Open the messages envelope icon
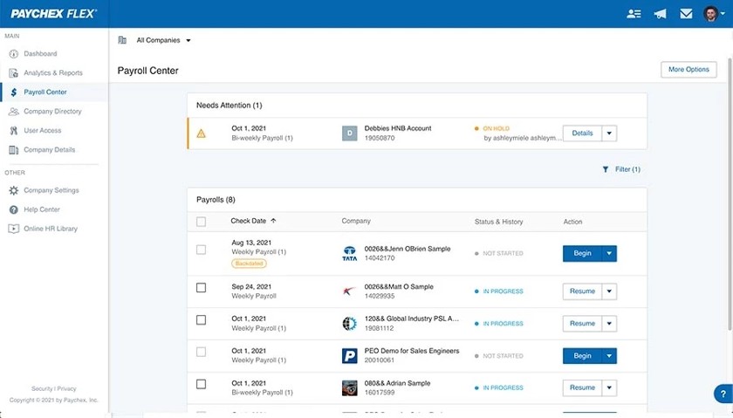 [x=686, y=14]
